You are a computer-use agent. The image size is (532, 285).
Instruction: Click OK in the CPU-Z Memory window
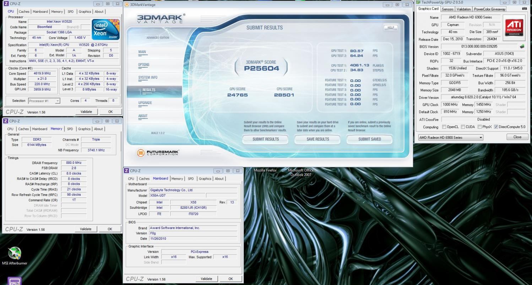tap(110, 229)
